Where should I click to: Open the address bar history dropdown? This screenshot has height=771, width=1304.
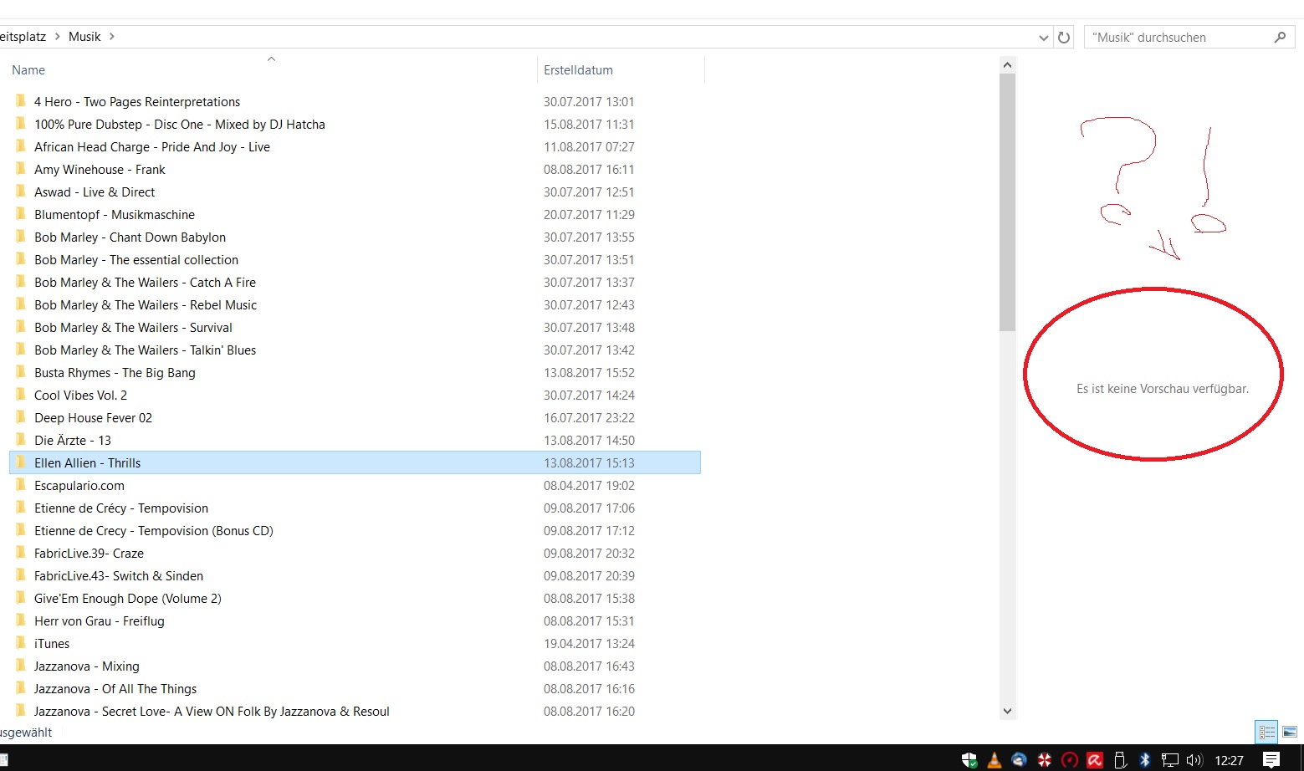(x=1043, y=37)
